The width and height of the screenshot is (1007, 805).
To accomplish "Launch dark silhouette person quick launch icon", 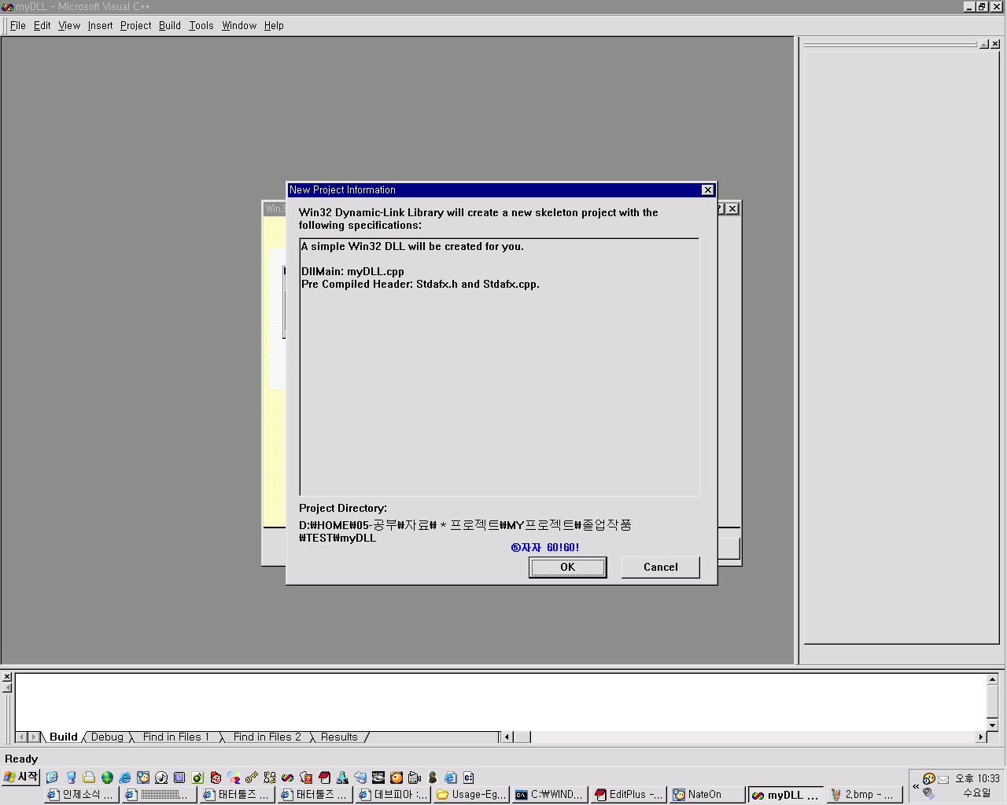I will click(x=433, y=777).
